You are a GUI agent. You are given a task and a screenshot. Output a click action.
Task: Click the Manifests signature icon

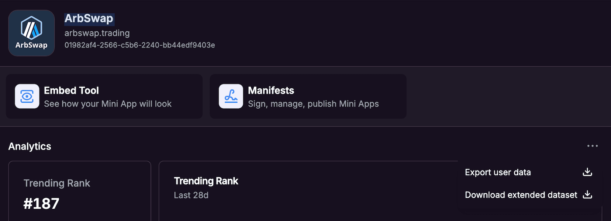coord(231,97)
